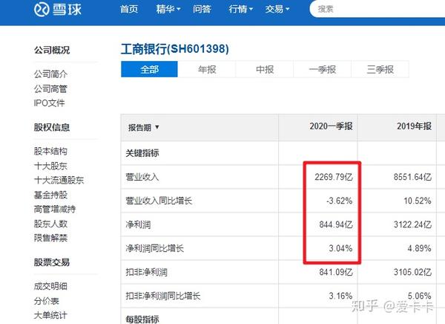The height and width of the screenshot is (324, 445).
Task: Open 公司简介 in sidebar
Action: click(x=50, y=74)
